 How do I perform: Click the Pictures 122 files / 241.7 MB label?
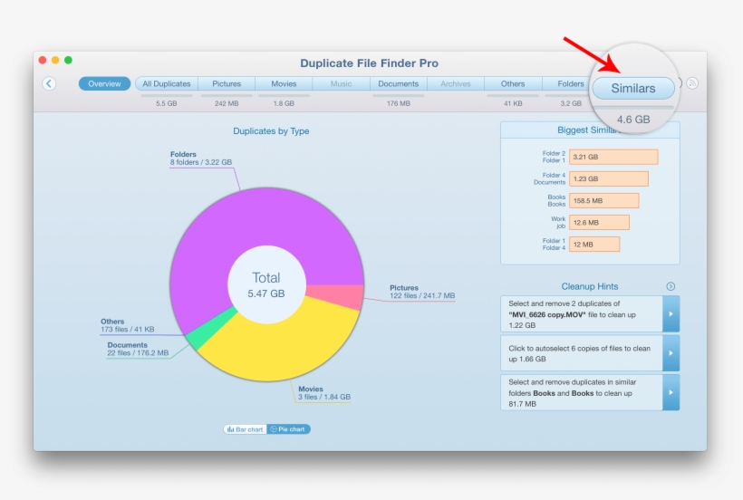[x=422, y=292]
